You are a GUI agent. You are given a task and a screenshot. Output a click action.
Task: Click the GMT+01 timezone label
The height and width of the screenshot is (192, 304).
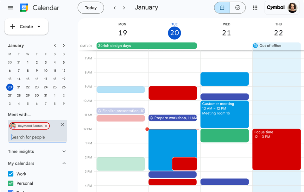86,46
